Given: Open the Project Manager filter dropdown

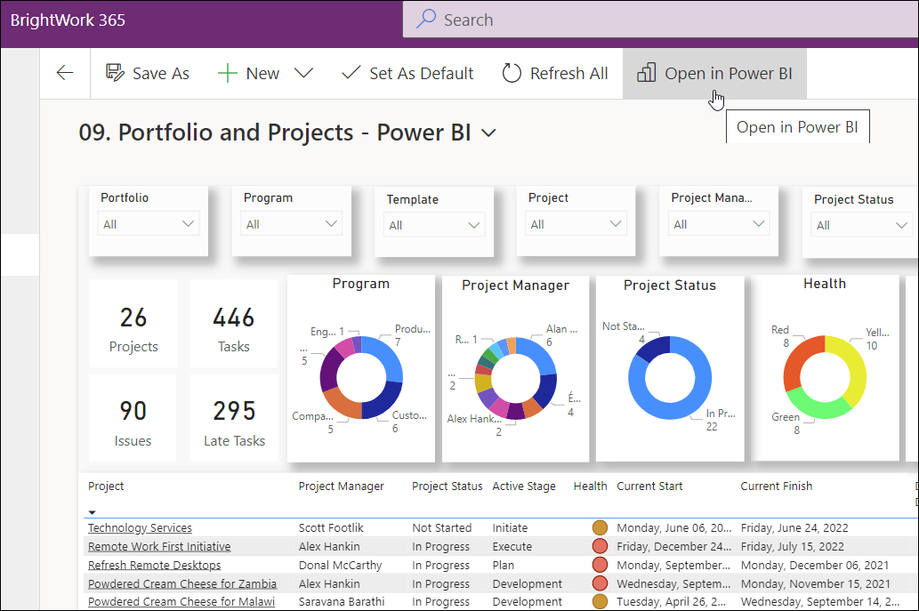Looking at the screenshot, I should pyautogui.click(x=719, y=224).
